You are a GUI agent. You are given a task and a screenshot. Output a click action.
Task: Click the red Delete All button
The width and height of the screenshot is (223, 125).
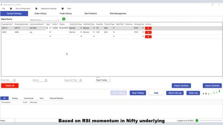pos(10,86)
